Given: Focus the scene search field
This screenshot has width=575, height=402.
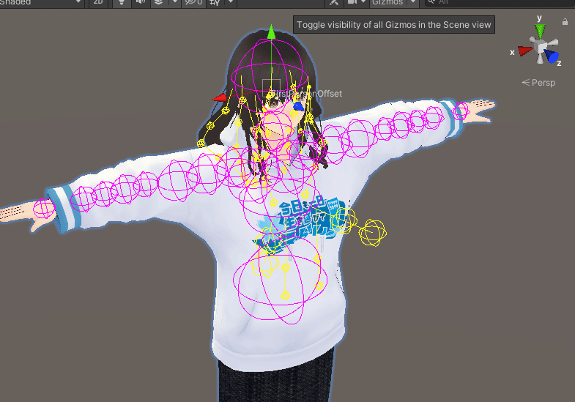Looking at the screenshot, I should tap(500, 2).
